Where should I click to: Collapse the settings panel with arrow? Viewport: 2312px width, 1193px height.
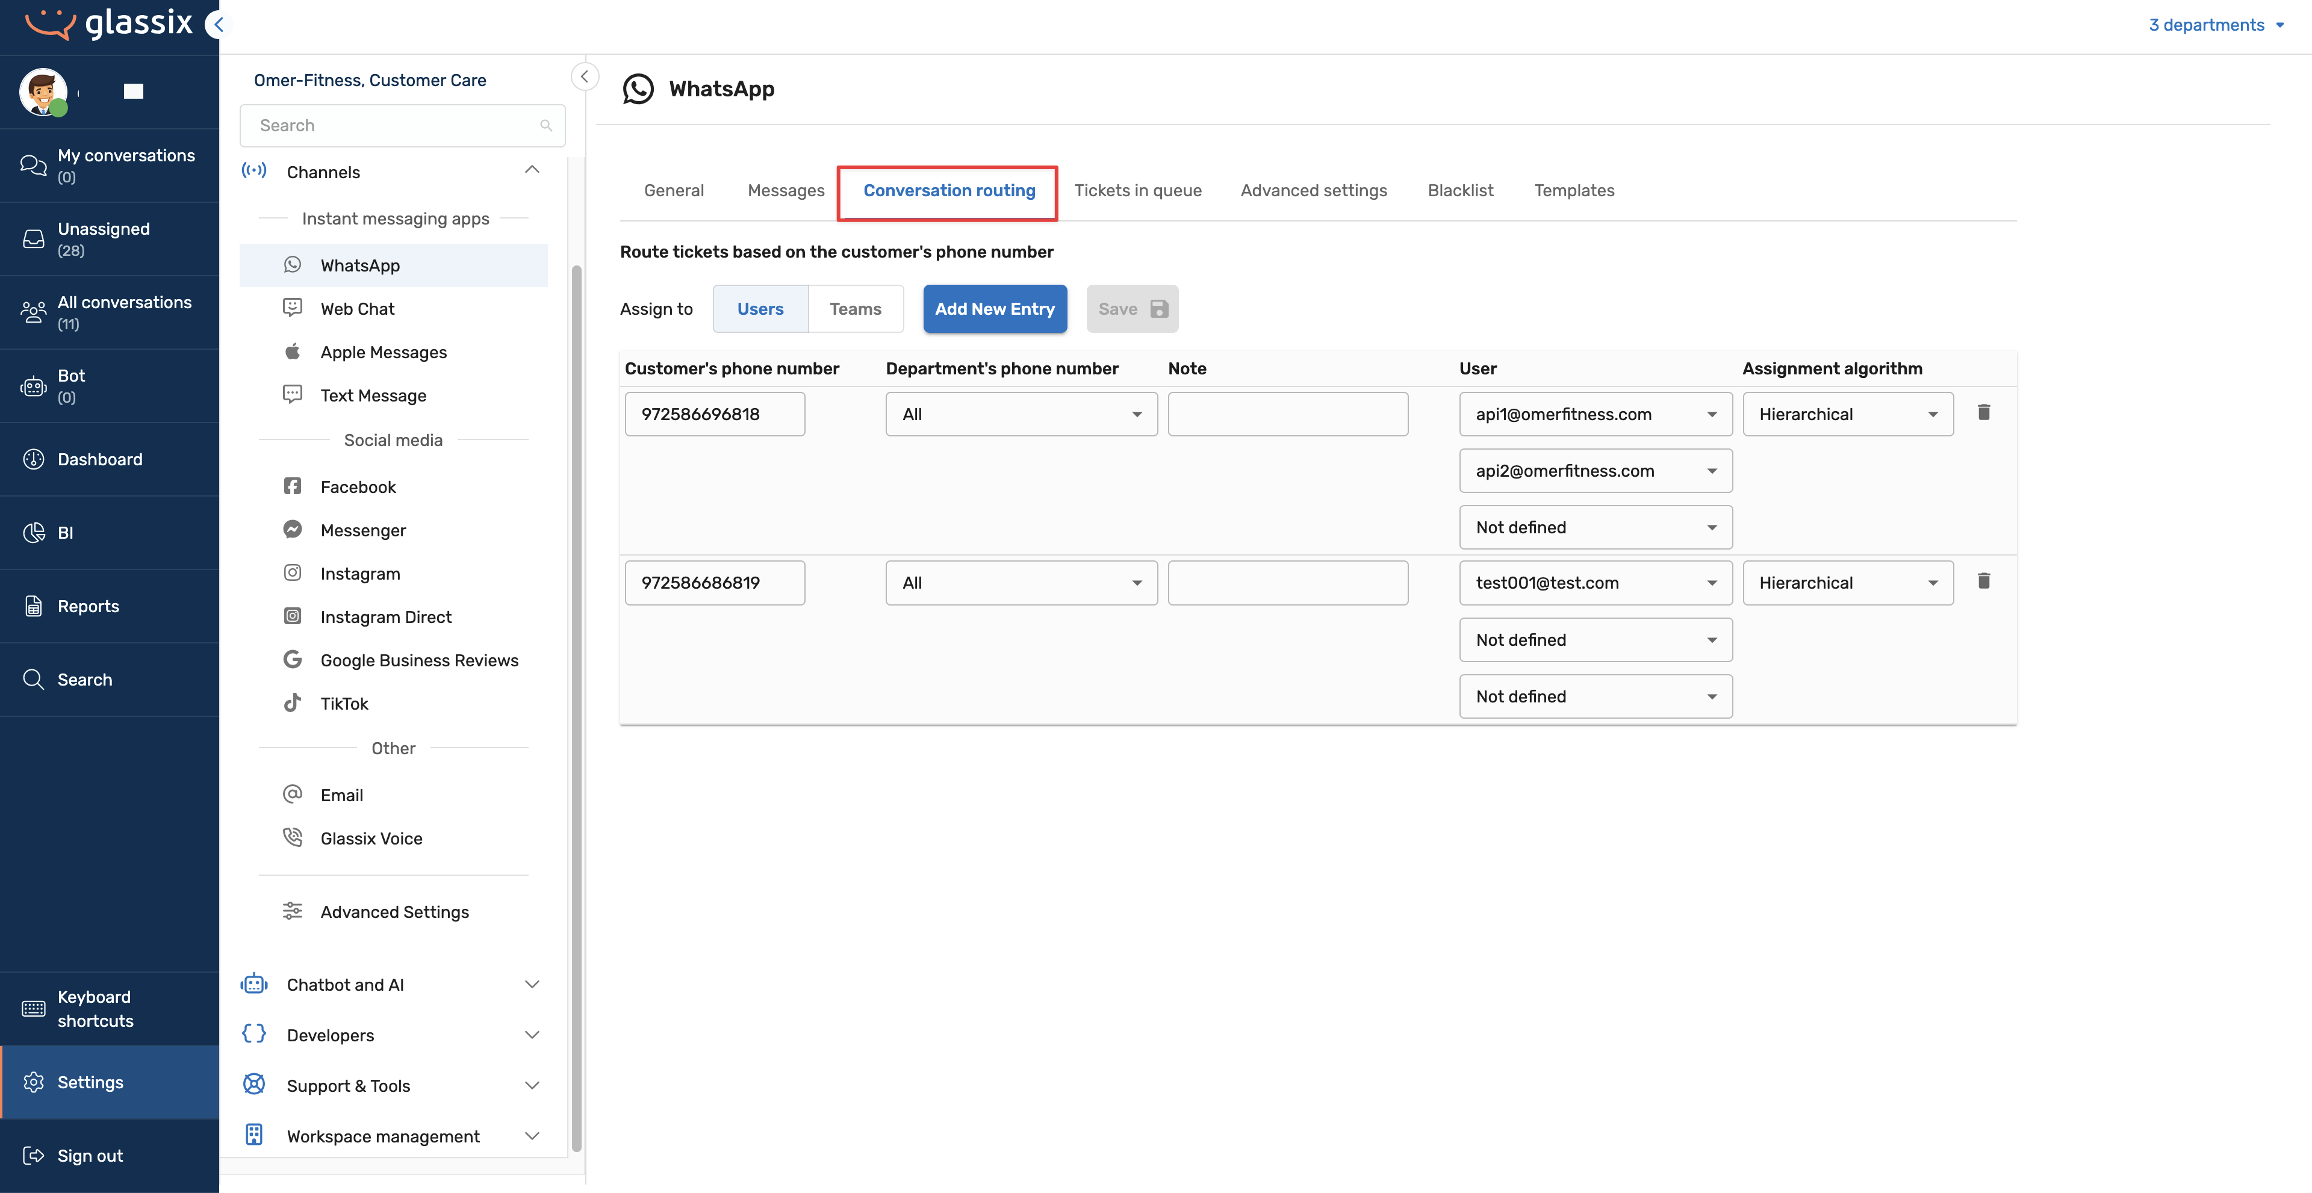[x=584, y=77]
